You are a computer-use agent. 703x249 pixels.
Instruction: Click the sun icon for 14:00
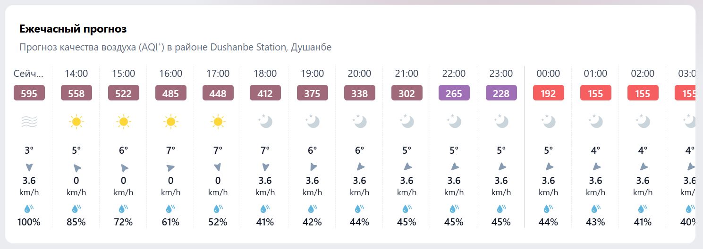(x=76, y=122)
